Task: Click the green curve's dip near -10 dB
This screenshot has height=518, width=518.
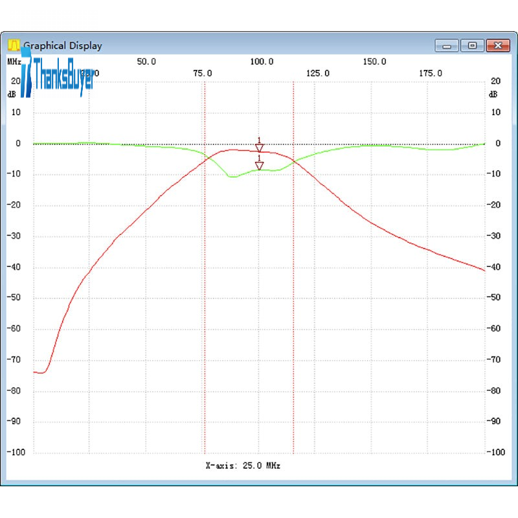Action: tap(231, 176)
